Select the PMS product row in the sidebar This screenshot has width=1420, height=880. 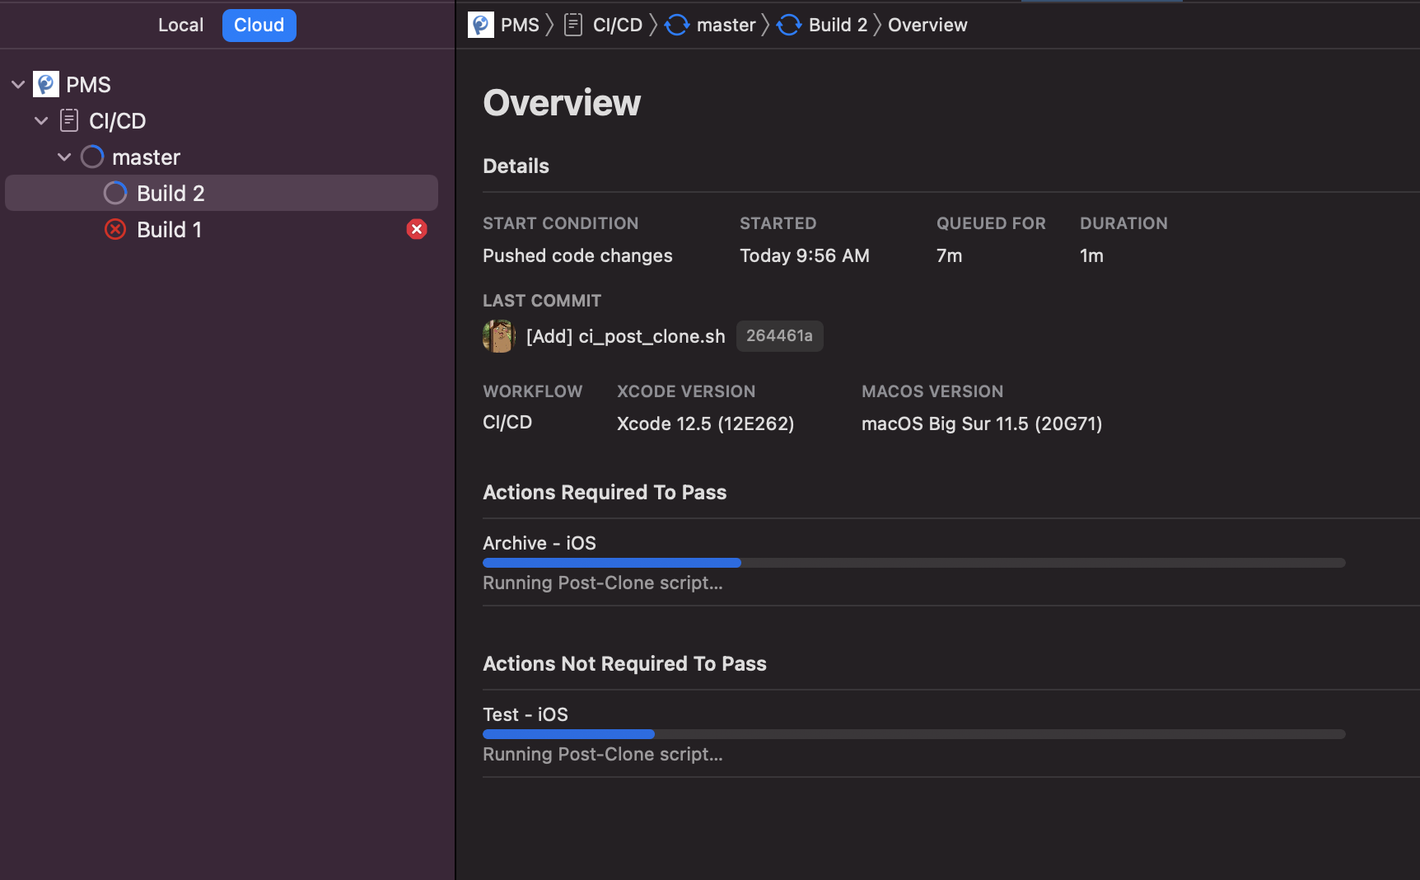[x=222, y=84]
